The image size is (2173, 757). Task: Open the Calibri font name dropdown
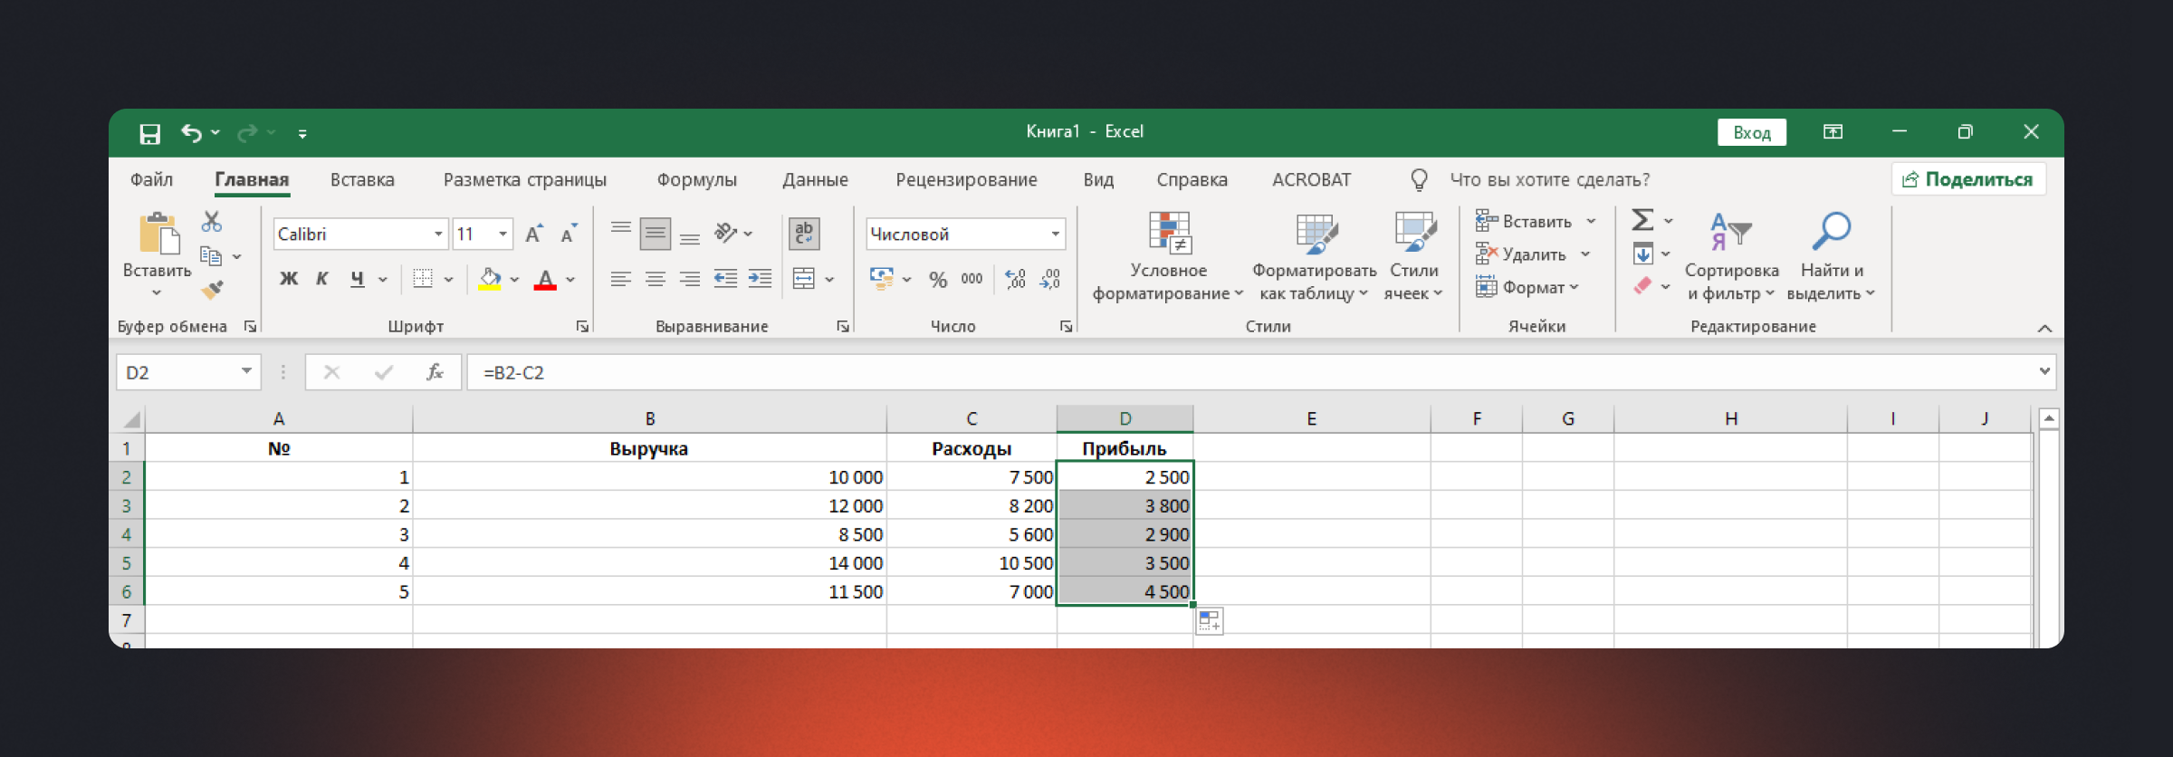coord(438,235)
